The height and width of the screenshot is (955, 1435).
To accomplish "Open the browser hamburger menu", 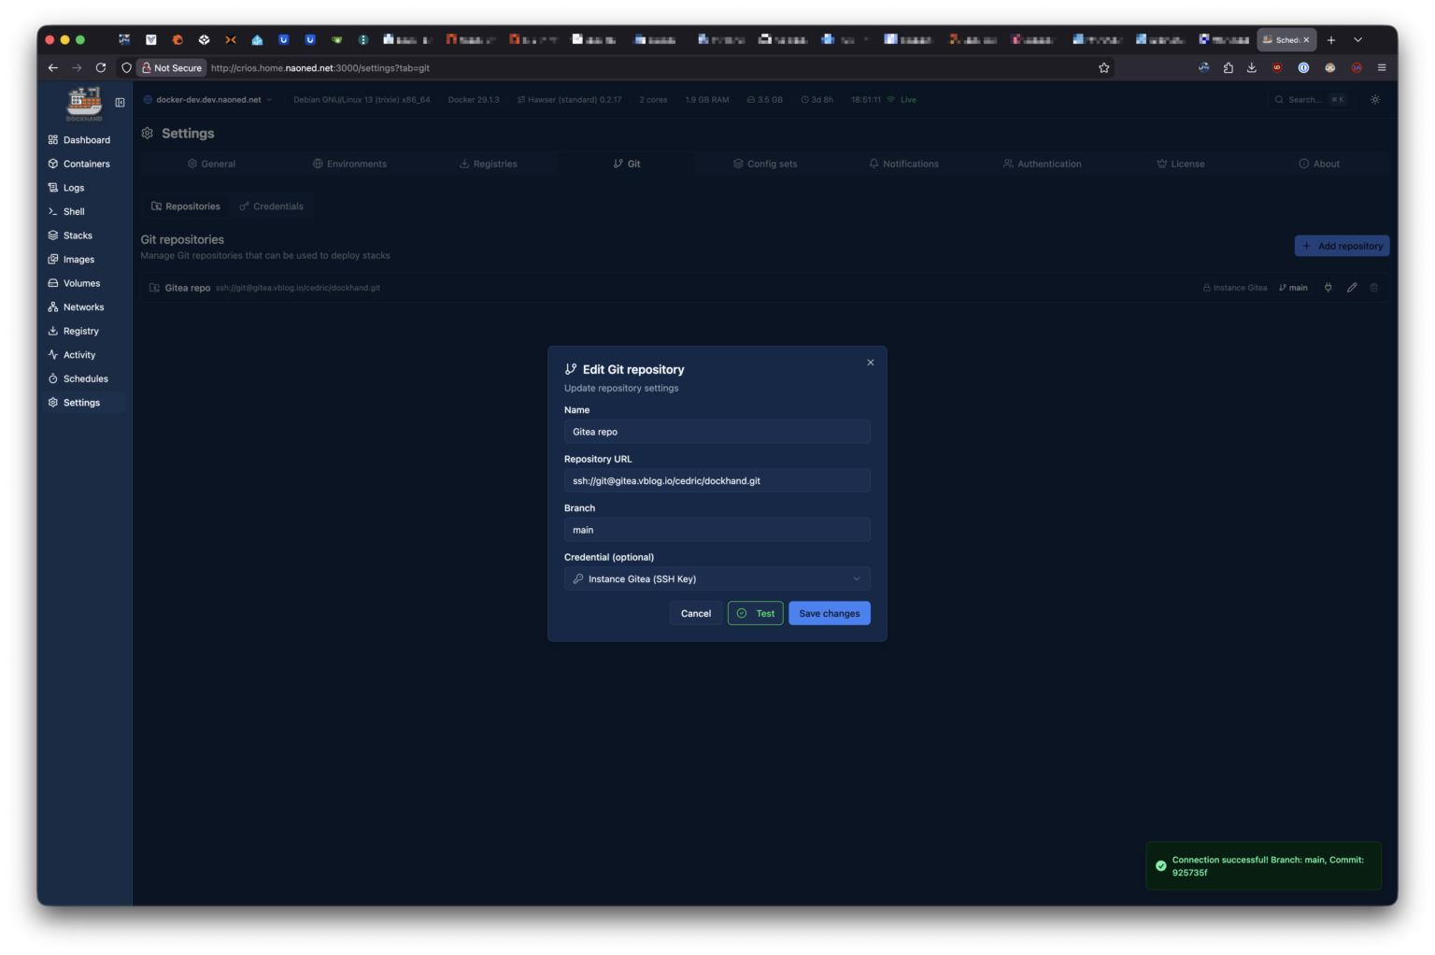I will tap(1381, 68).
